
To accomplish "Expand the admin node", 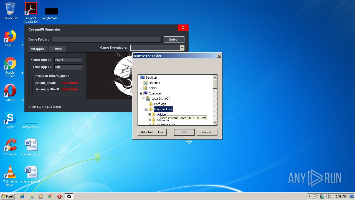I will point(141,88).
